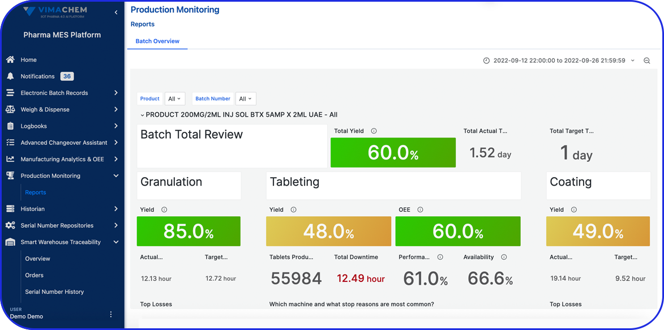The height and width of the screenshot is (330, 664).
Task: Select the Batch Overview tab
Action: pyautogui.click(x=157, y=41)
